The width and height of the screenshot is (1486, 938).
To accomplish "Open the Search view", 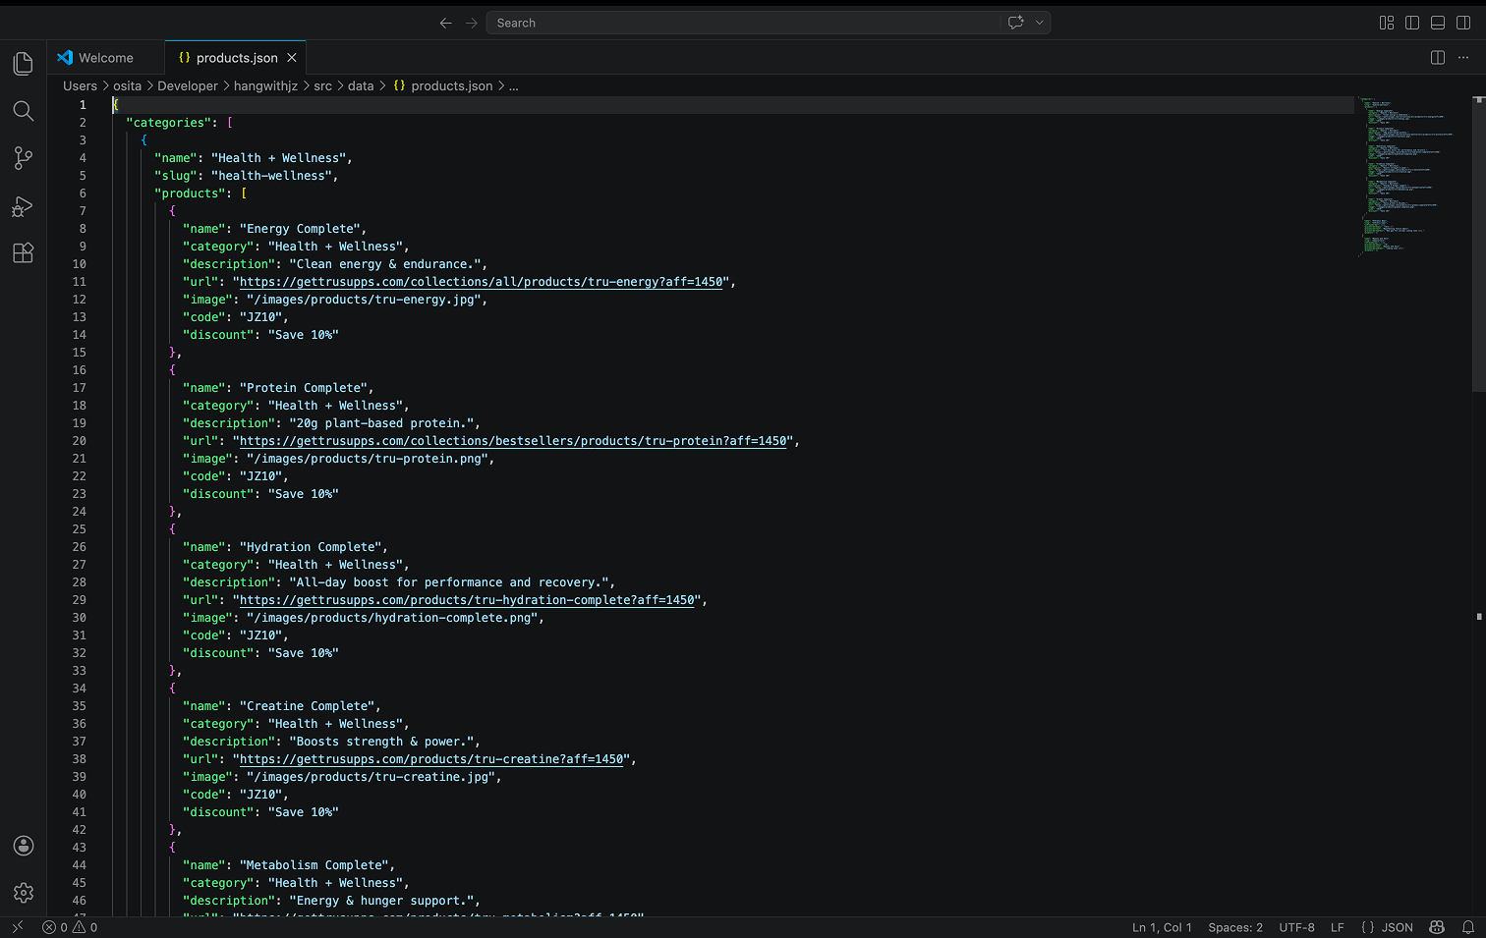I will [23, 111].
